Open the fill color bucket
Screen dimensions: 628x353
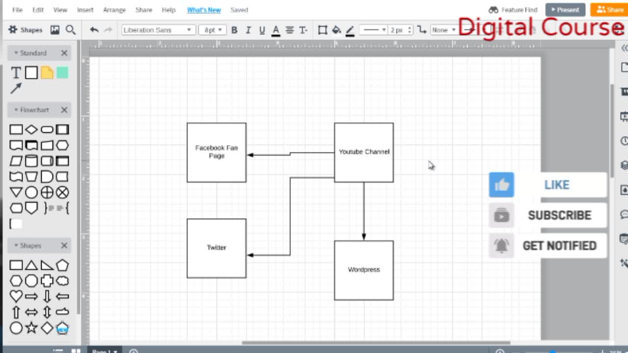(336, 30)
